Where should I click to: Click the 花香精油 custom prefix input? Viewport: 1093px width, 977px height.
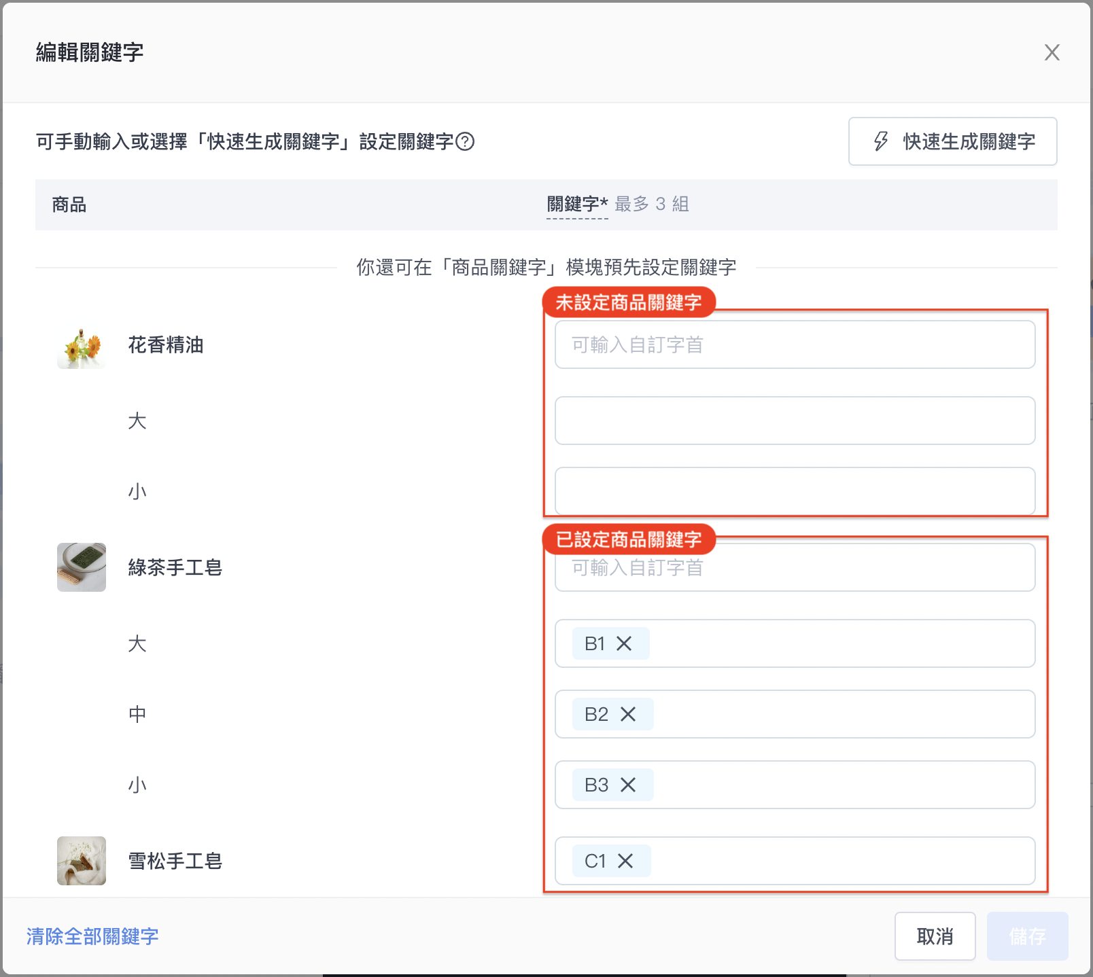(795, 344)
